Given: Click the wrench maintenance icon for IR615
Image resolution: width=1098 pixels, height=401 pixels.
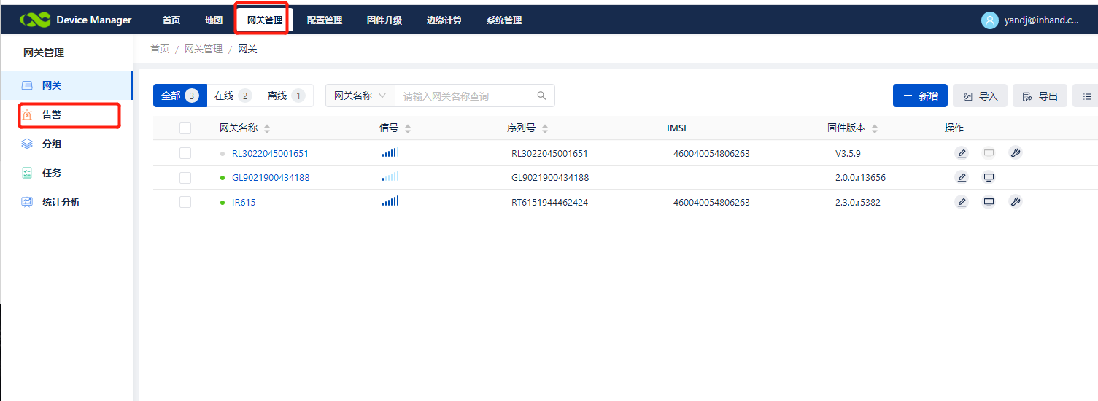Looking at the screenshot, I should click(x=1015, y=202).
